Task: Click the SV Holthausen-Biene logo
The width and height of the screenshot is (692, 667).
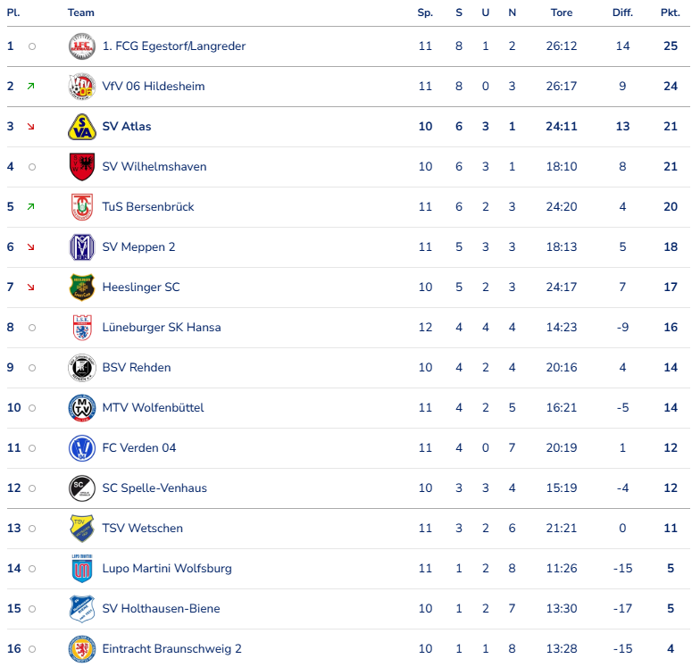Action: pos(81,609)
